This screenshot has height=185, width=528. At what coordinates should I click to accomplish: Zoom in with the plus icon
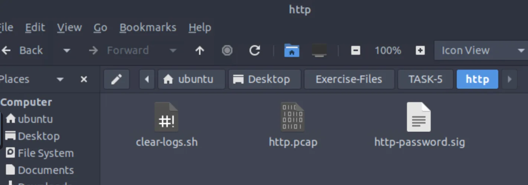[420, 51]
